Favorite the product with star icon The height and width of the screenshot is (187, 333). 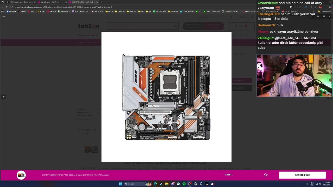click(x=266, y=175)
